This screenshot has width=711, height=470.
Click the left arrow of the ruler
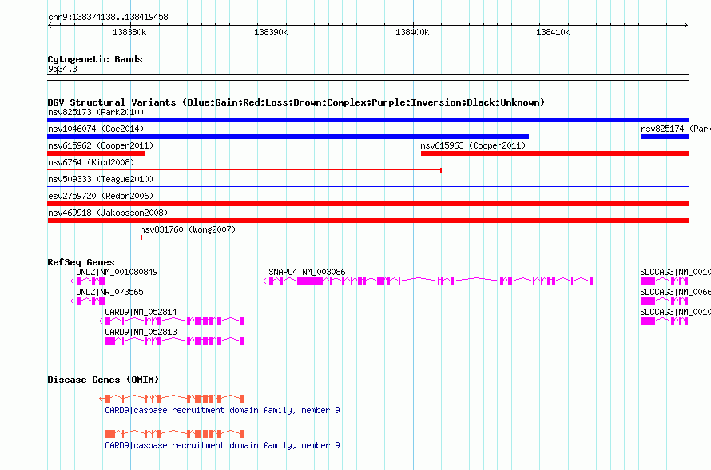coord(50,26)
